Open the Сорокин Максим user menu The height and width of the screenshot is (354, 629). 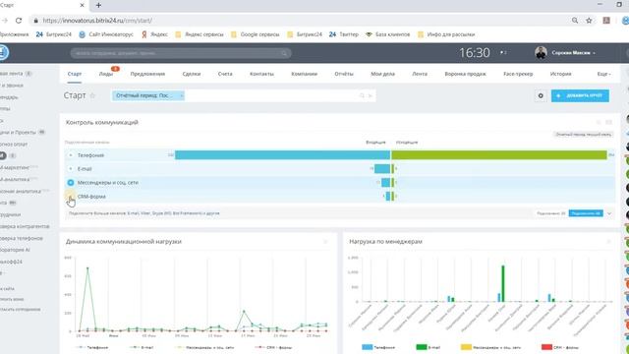573,53
